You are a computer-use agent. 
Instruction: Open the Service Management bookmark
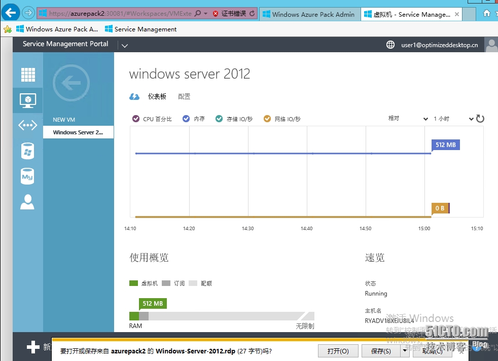(x=140, y=29)
